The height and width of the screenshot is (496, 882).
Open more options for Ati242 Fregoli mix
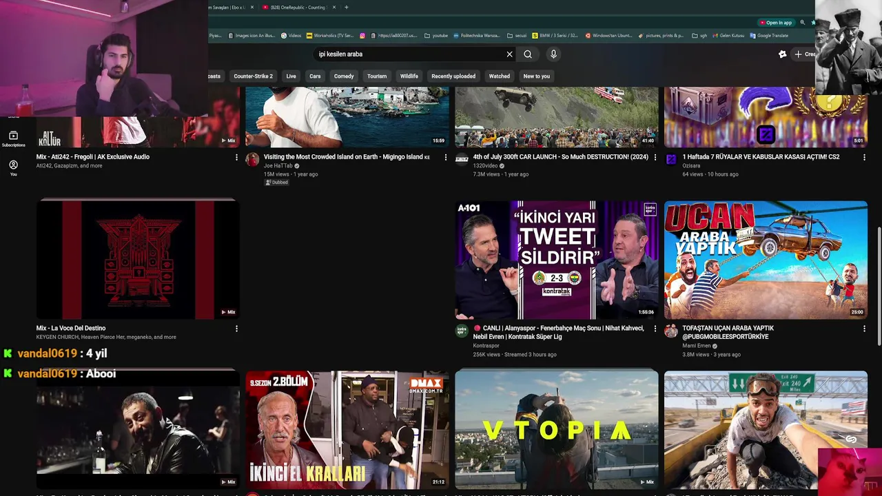pyautogui.click(x=236, y=158)
